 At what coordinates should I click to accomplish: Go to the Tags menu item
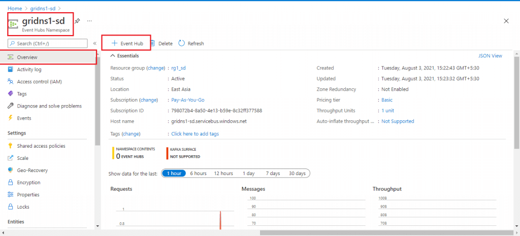pos(22,94)
